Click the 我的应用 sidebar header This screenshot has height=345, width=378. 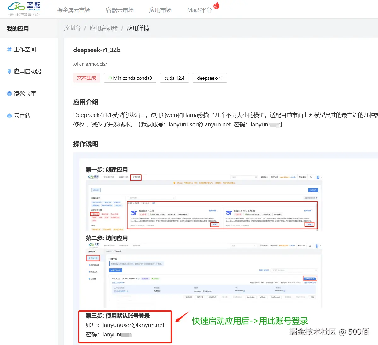tap(18, 29)
